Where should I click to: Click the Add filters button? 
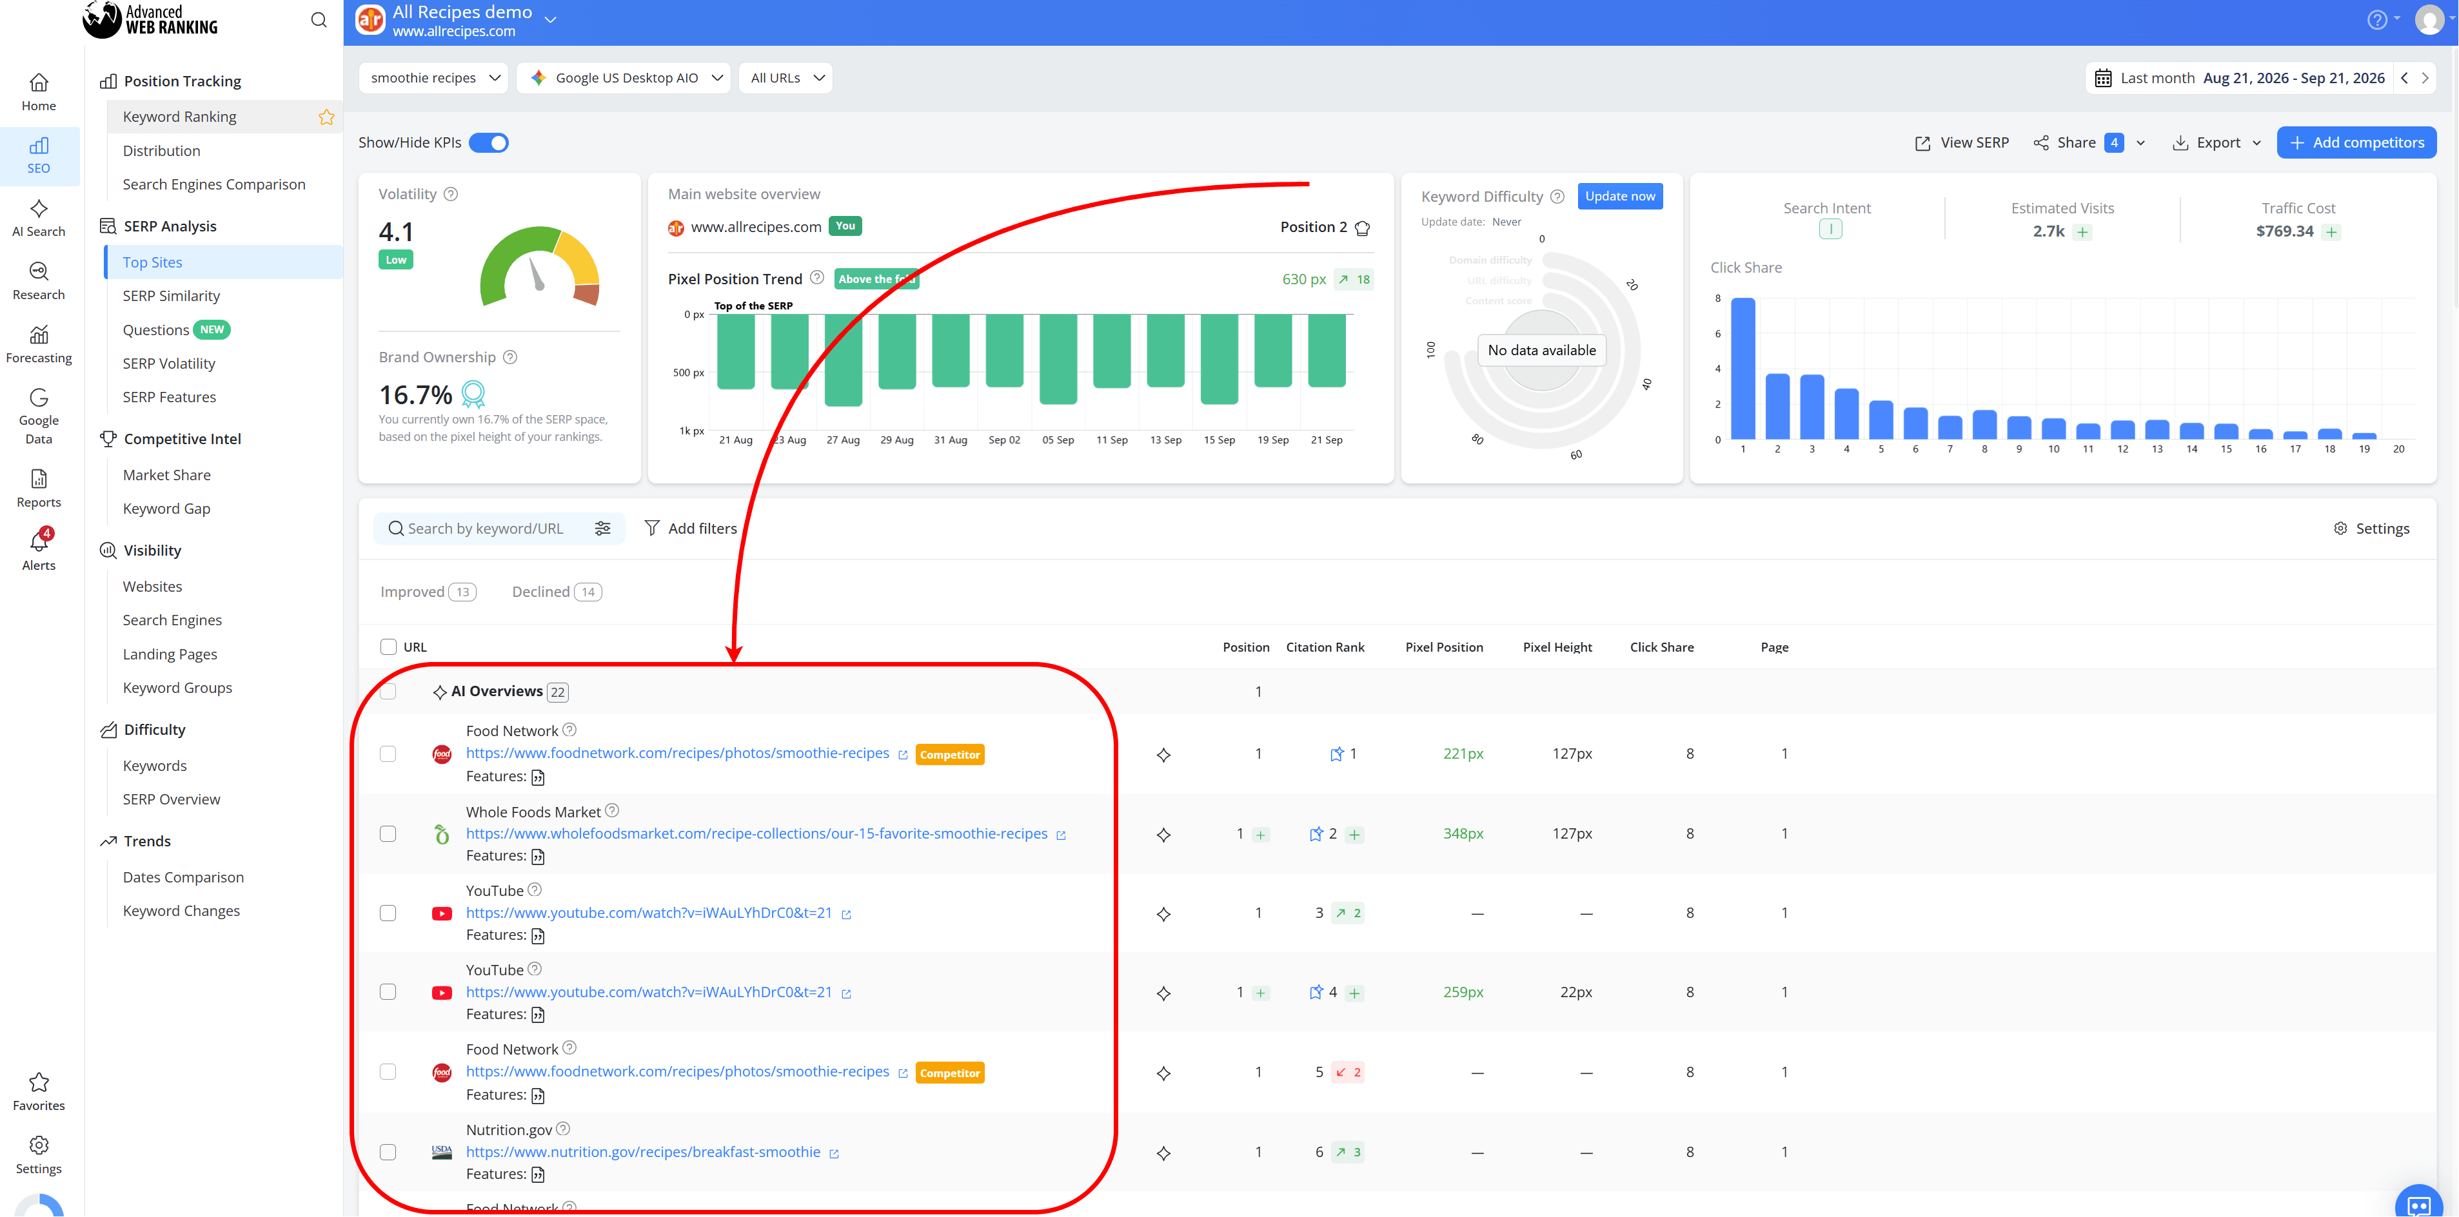pyautogui.click(x=690, y=529)
